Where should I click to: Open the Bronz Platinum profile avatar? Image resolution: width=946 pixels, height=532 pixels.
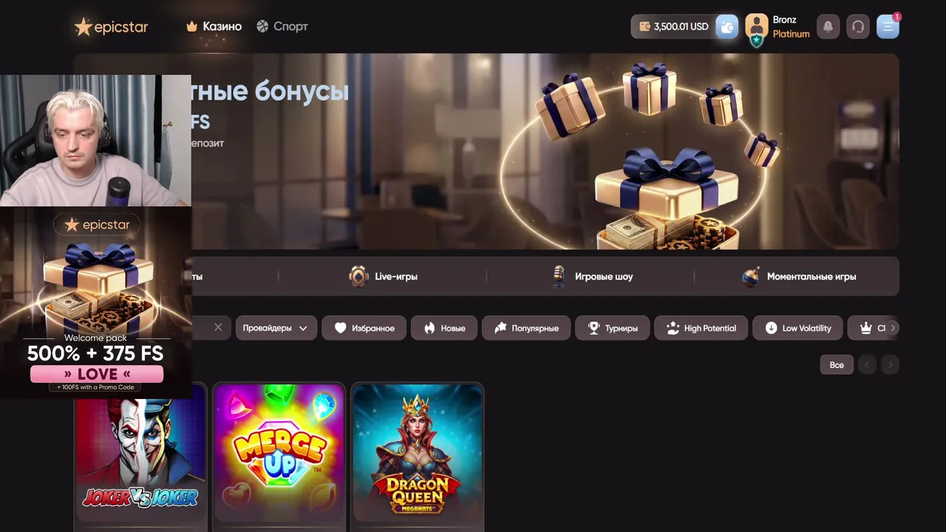pyautogui.click(x=756, y=28)
